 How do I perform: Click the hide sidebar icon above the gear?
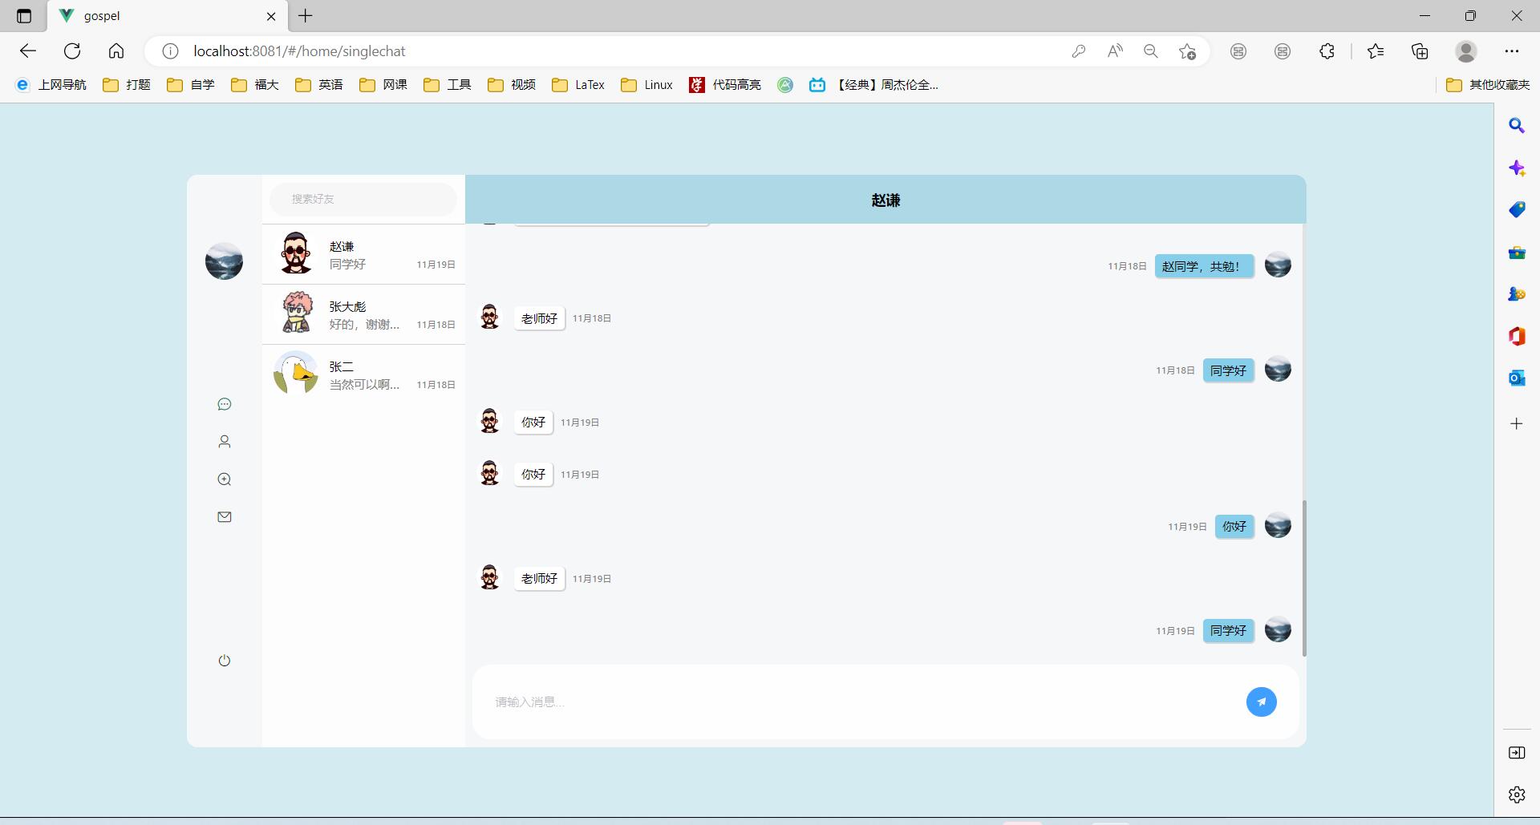tap(1517, 753)
